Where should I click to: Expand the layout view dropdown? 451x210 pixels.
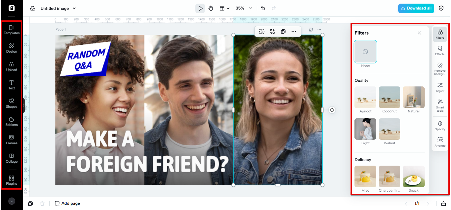pos(224,8)
